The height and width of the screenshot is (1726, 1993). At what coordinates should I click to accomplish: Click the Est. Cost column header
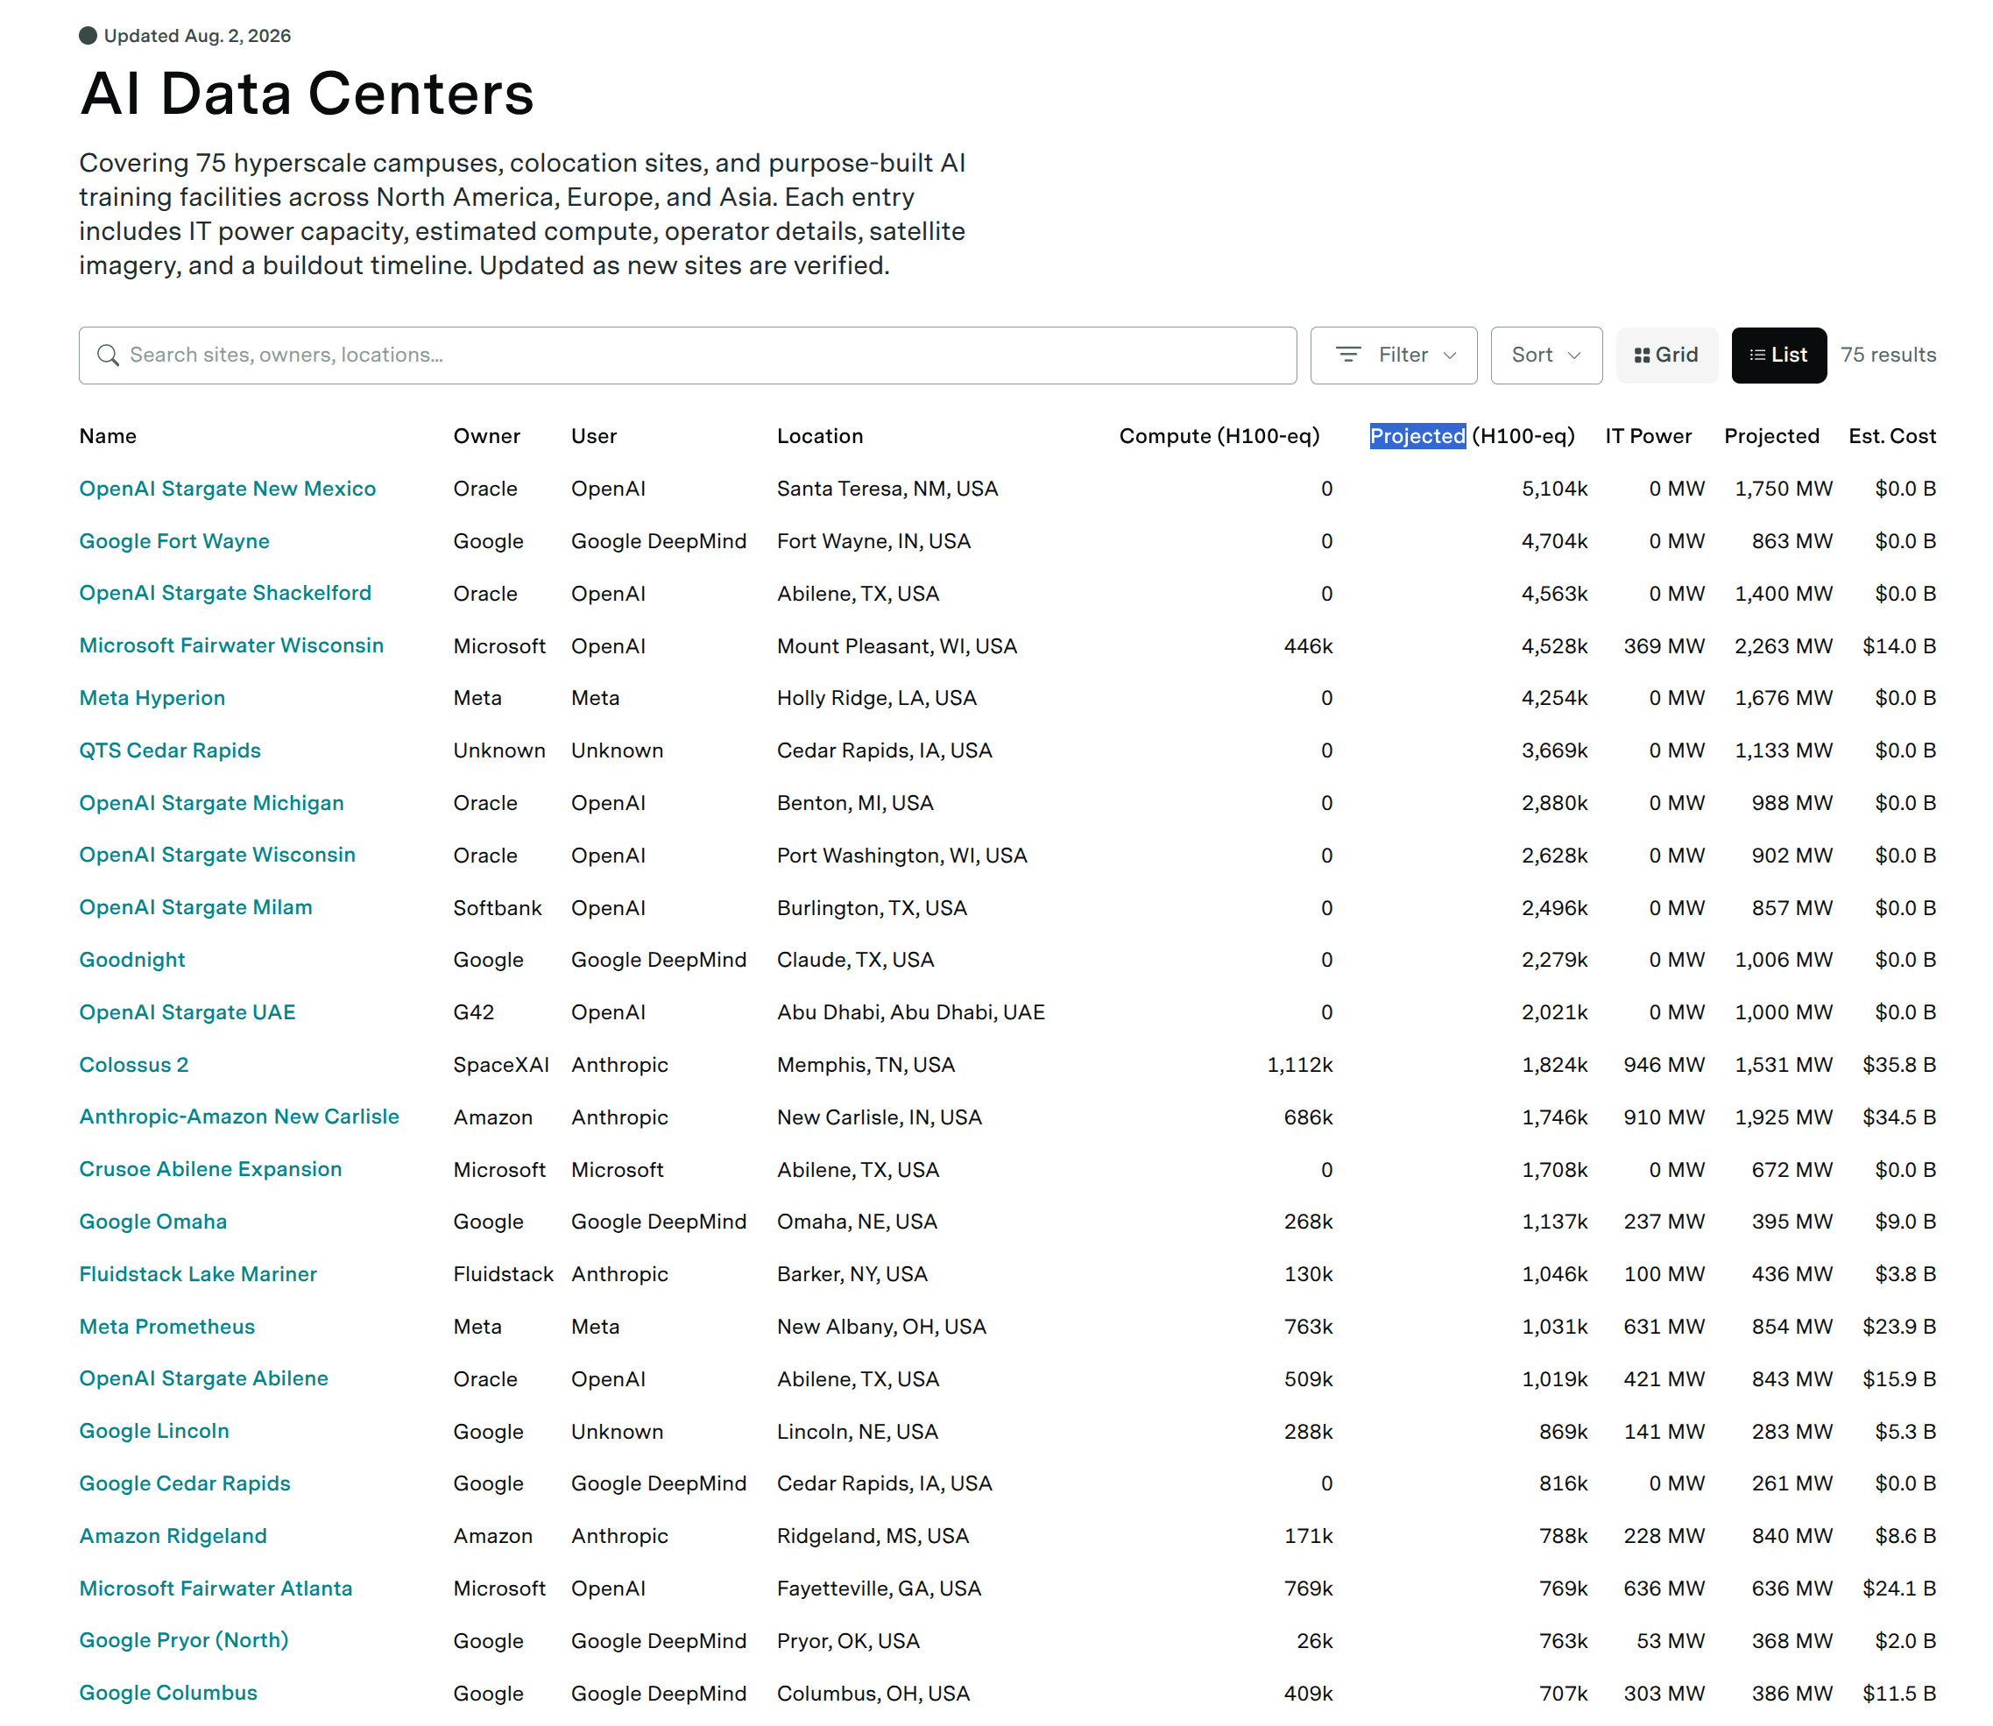(x=1891, y=436)
